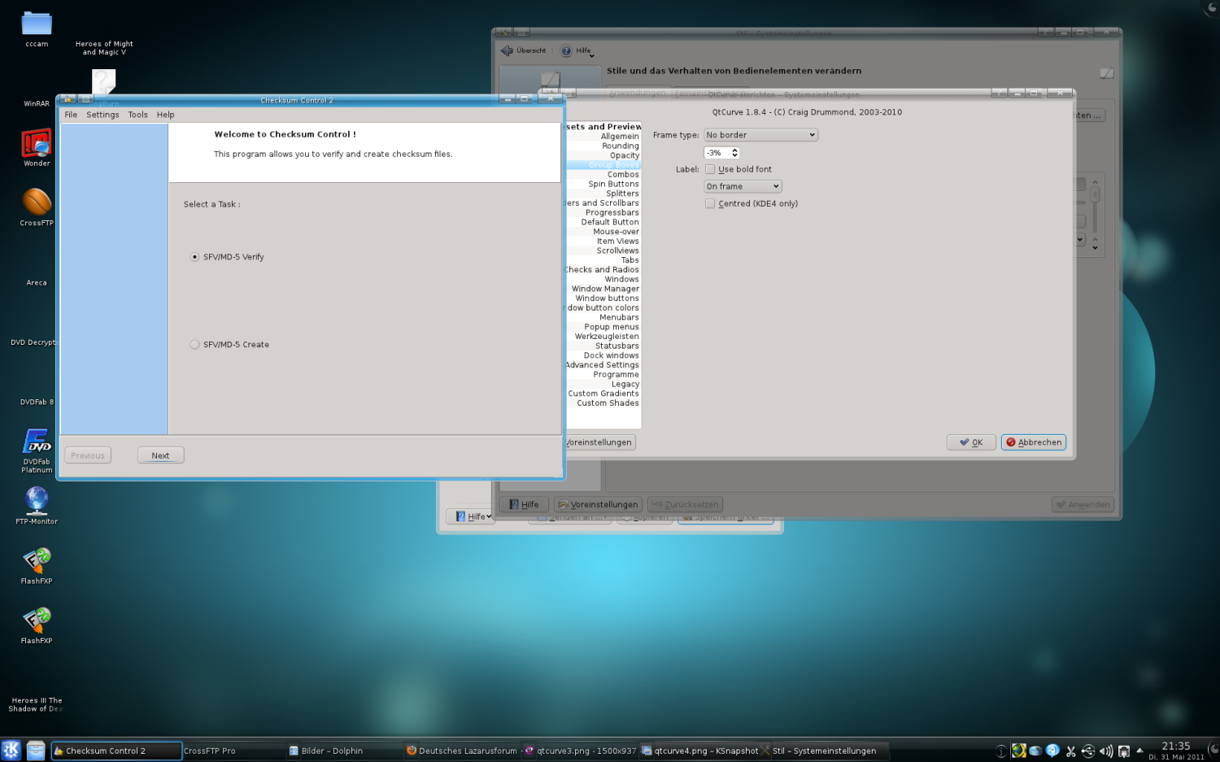1220x762 pixels.
Task: Expand the On frame label dropdown
Action: [x=742, y=187]
